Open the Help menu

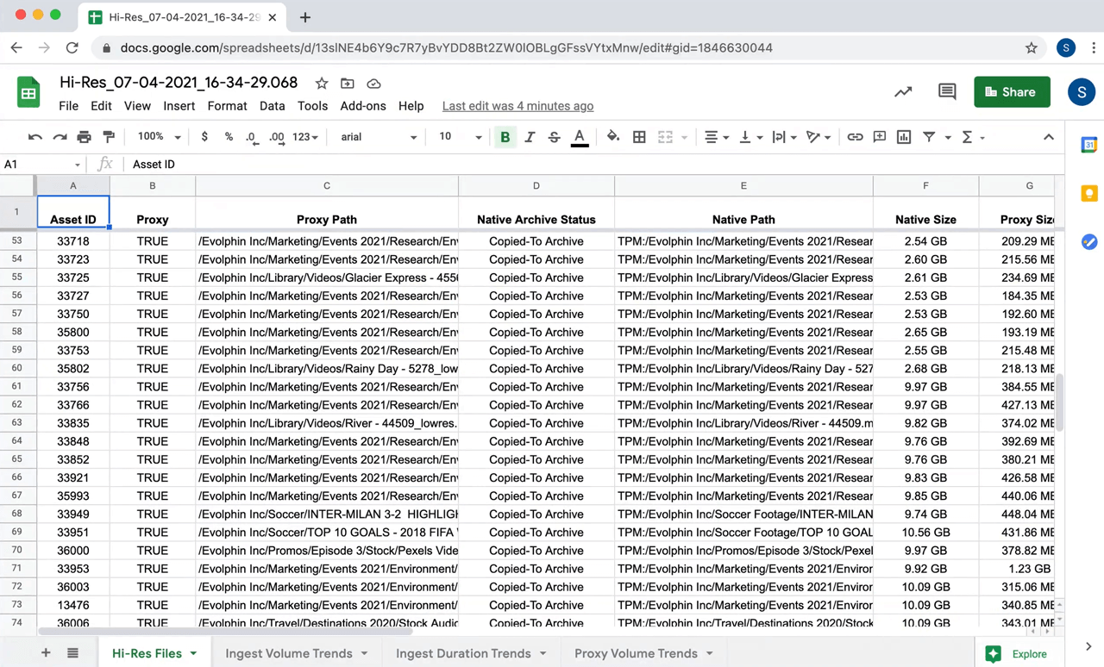point(411,106)
